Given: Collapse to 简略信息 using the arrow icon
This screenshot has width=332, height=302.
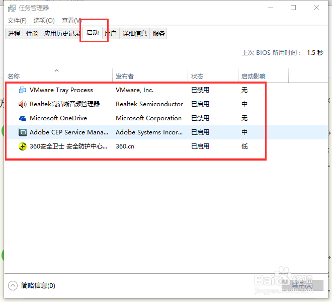Looking at the screenshot, I should pos(13,285).
